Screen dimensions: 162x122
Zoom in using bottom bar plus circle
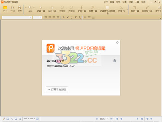click(111, 119)
